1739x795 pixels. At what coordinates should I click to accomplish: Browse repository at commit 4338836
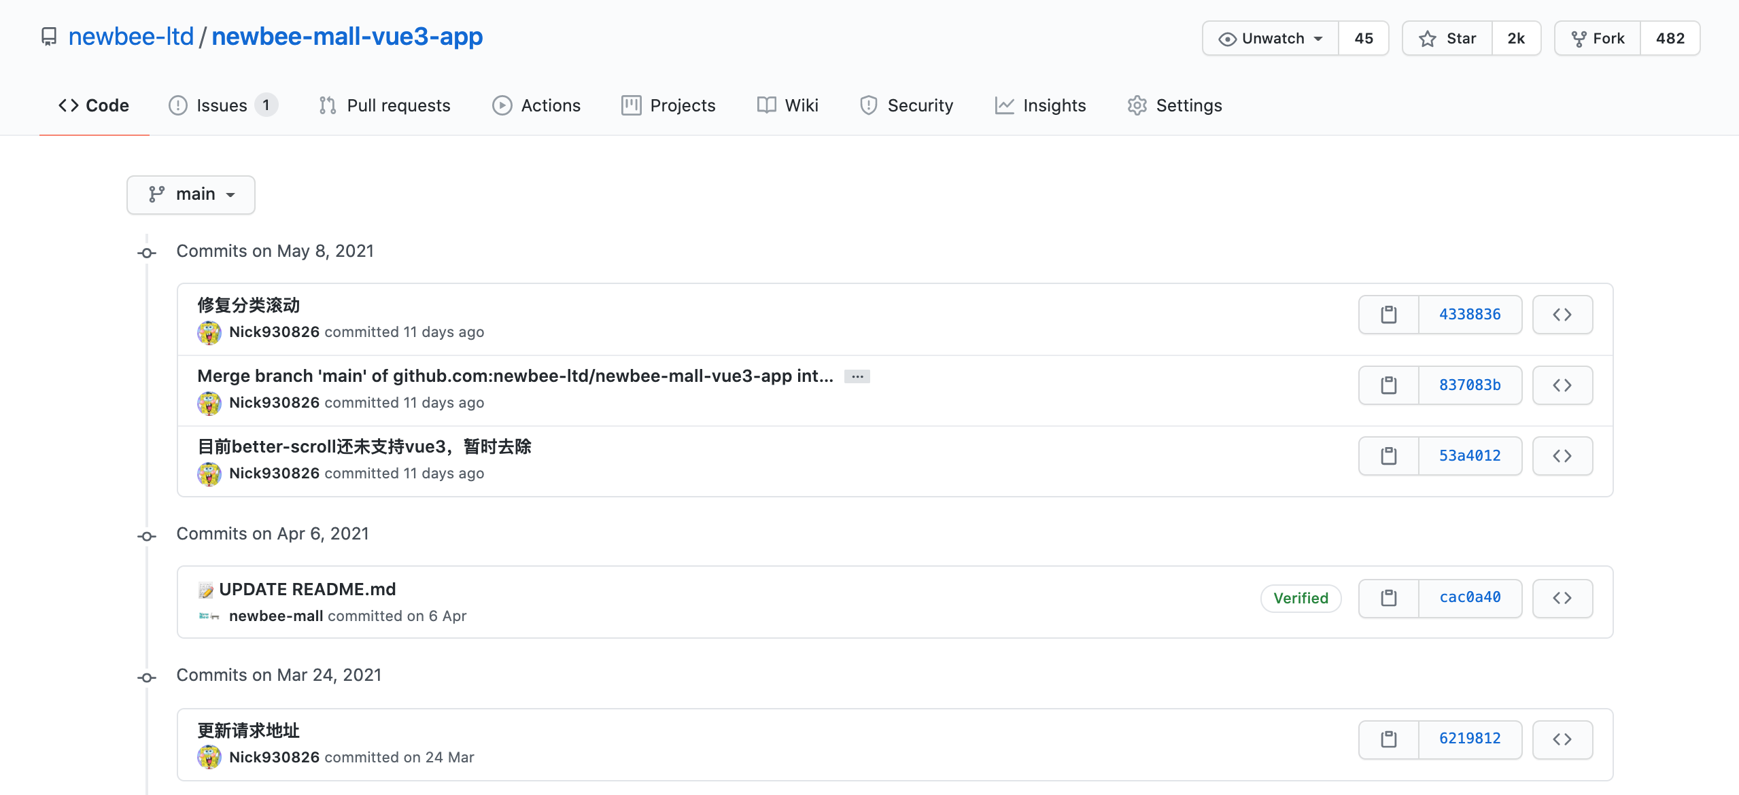tap(1562, 315)
